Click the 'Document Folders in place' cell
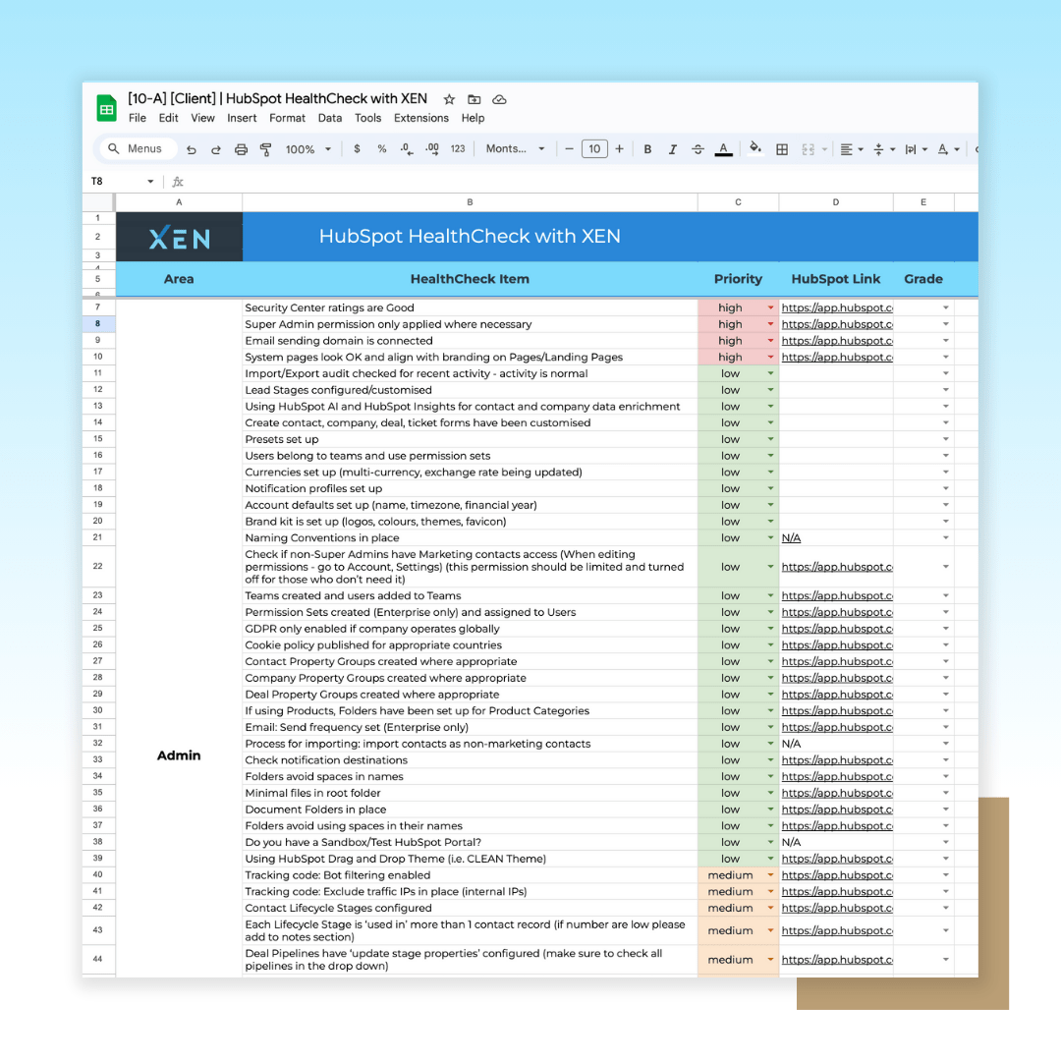 pos(470,810)
